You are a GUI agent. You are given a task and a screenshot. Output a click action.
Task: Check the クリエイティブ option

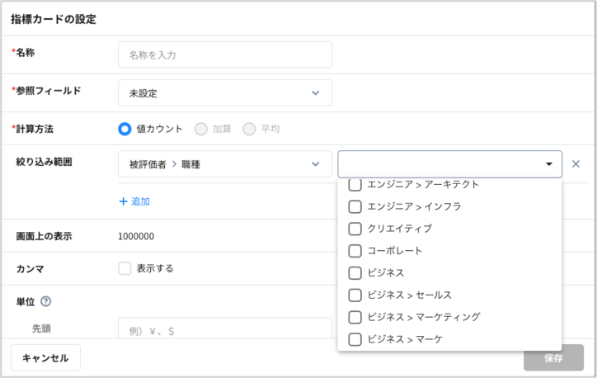click(355, 229)
